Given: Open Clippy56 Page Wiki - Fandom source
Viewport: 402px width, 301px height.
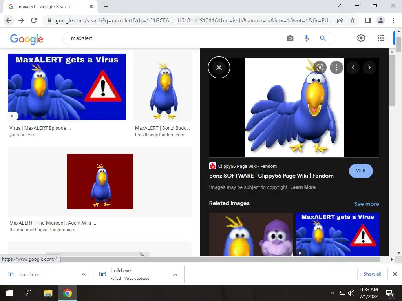Looking at the screenshot, I should pos(243,166).
